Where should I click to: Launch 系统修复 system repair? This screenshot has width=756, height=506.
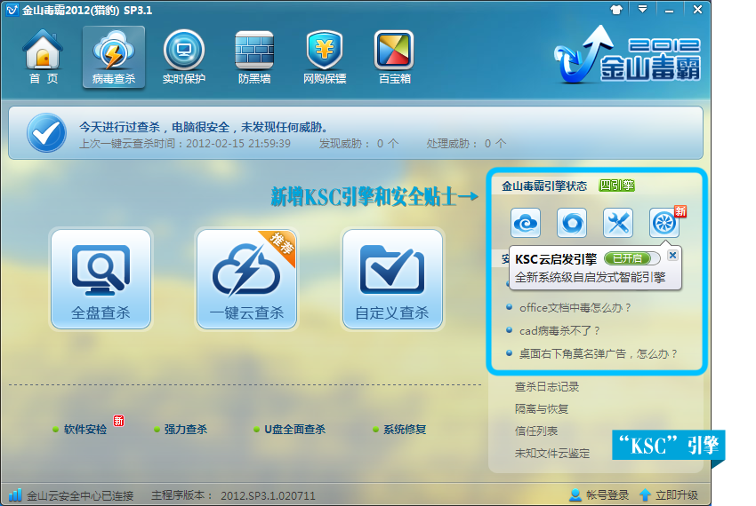click(x=405, y=430)
